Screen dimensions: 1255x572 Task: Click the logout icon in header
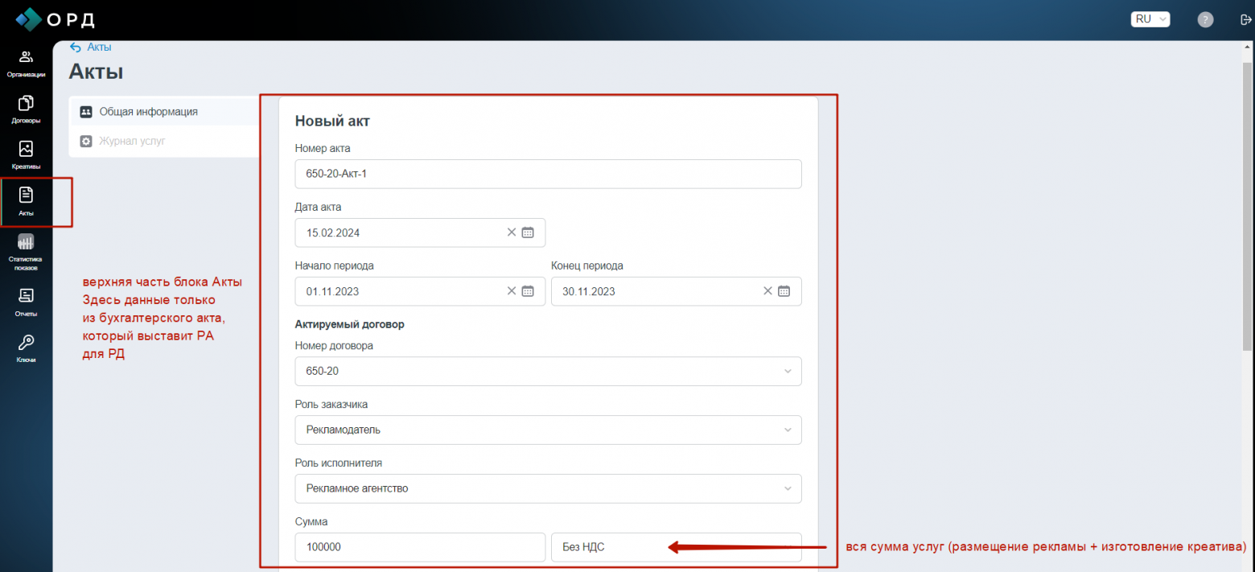[x=1246, y=19]
